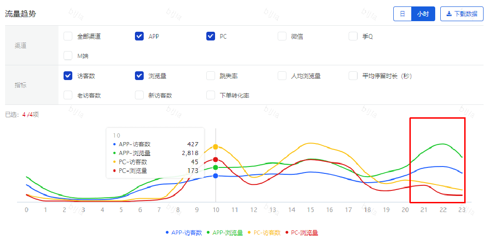Uncheck the 访客数 metric checkbox
Screen dimensions: 490x247
[68, 76]
